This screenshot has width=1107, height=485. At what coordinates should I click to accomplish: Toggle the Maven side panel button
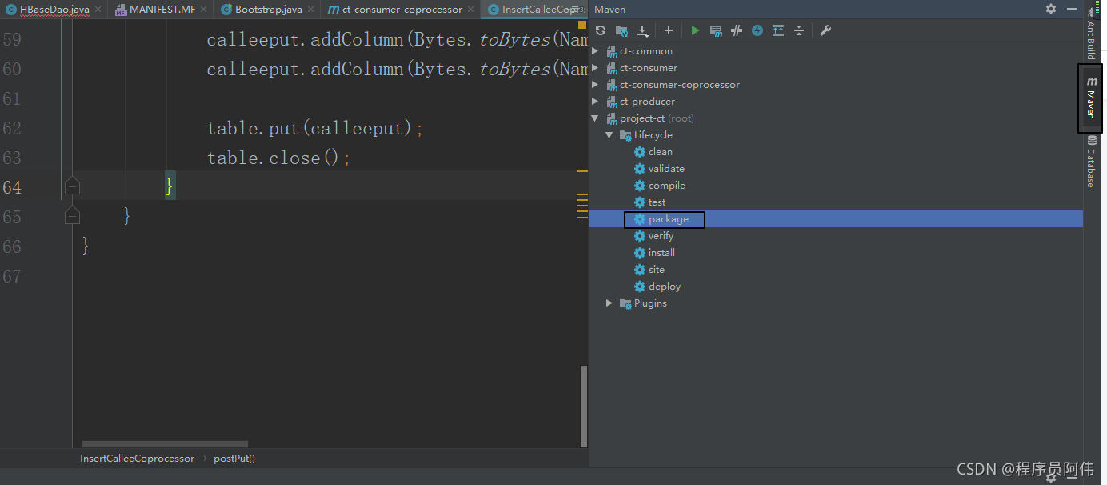[1090, 98]
